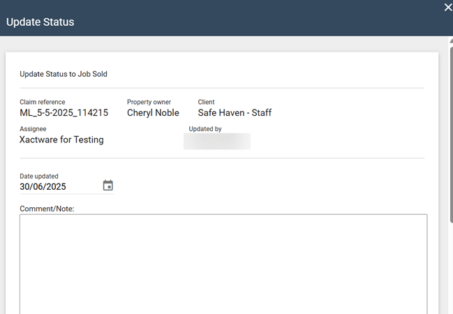Click the Client label
The width and height of the screenshot is (453, 314).
[x=206, y=103]
